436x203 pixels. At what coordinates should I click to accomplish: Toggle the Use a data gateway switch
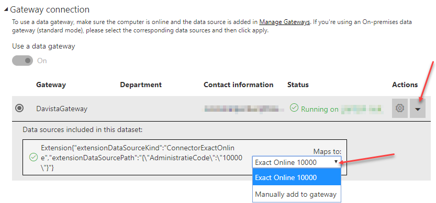coord(23,61)
